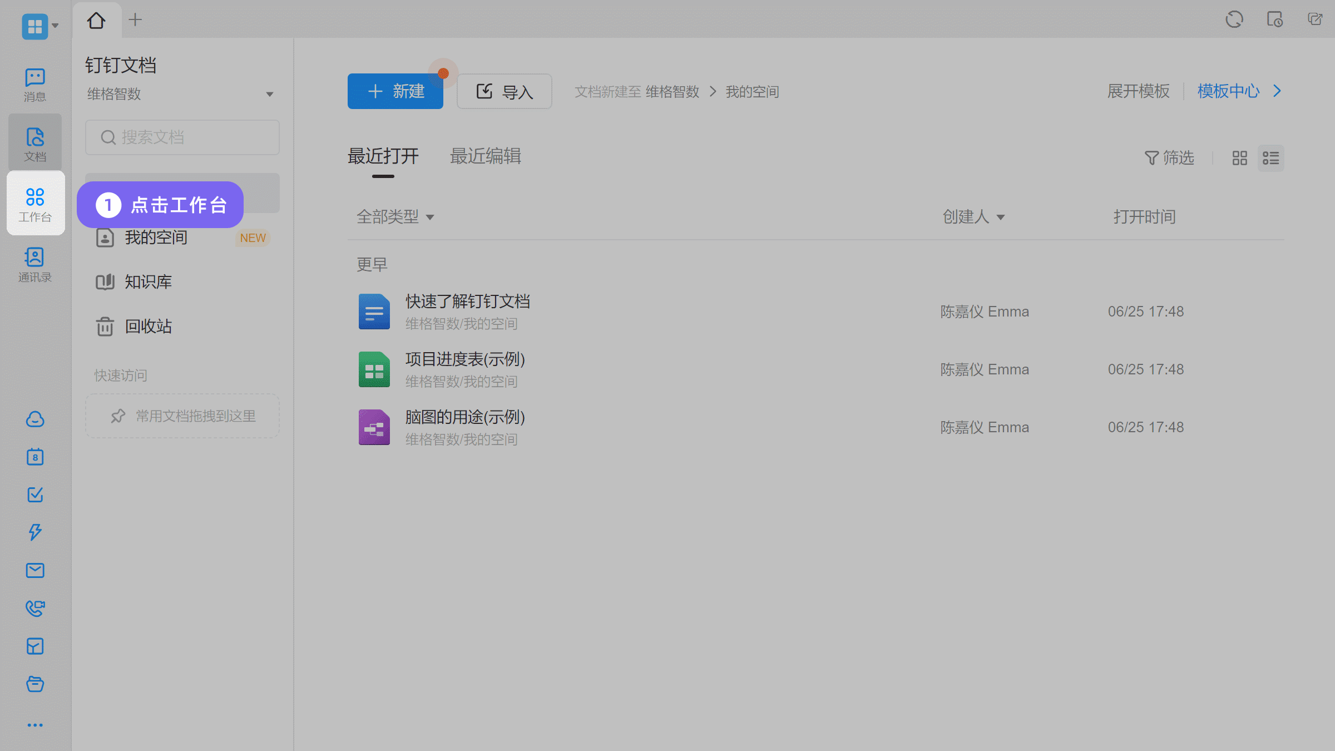Viewport: 1335px width, 751px height.
Task: Open the 全部类型 type filter dropdown
Action: [395, 216]
